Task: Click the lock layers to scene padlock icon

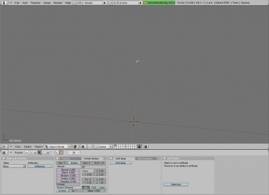Action: 139,147
